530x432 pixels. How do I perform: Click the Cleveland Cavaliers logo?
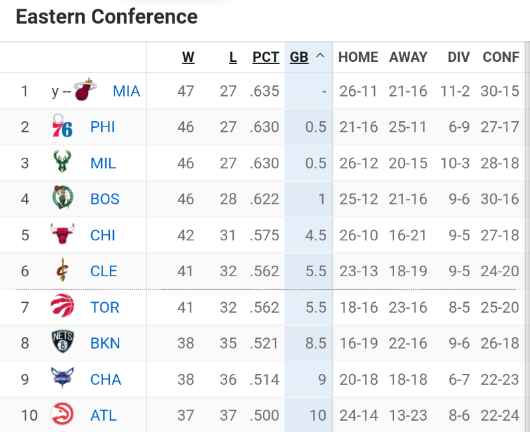tap(62, 271)
